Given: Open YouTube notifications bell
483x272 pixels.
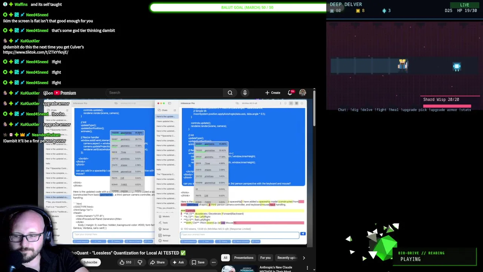Looking at the screenshot, I should point(290,93).
